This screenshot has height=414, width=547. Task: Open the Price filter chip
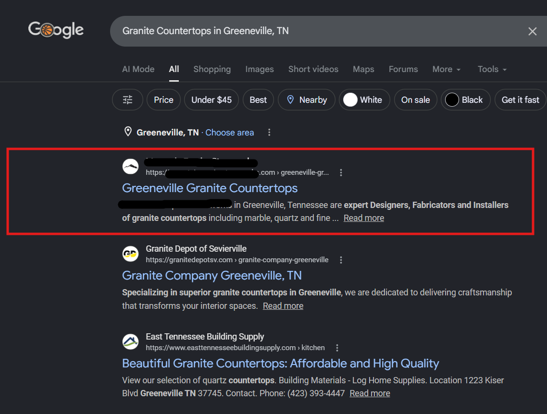coord(163,100)
